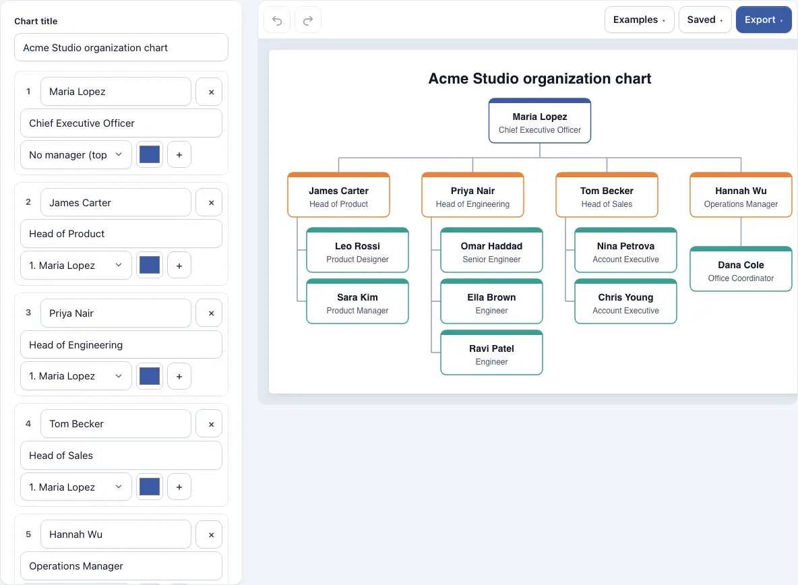This screenshot has width=798, height=585.
Task: Select the Nina Petrova chart node
Action: [x=625, y=250]
